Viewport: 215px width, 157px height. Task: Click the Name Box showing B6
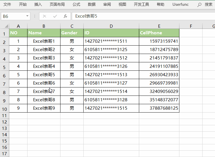[x=16, y=16]
